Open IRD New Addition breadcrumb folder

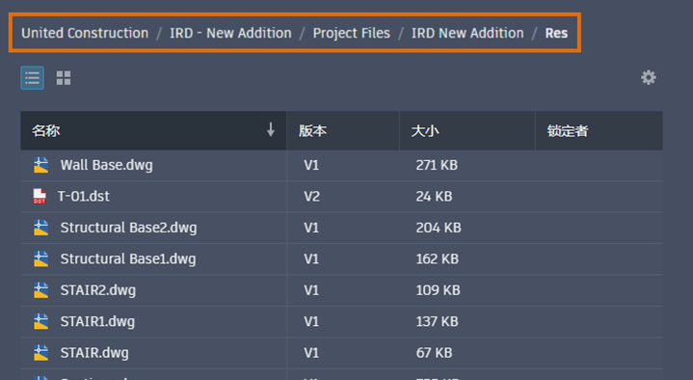click(467, 33)
